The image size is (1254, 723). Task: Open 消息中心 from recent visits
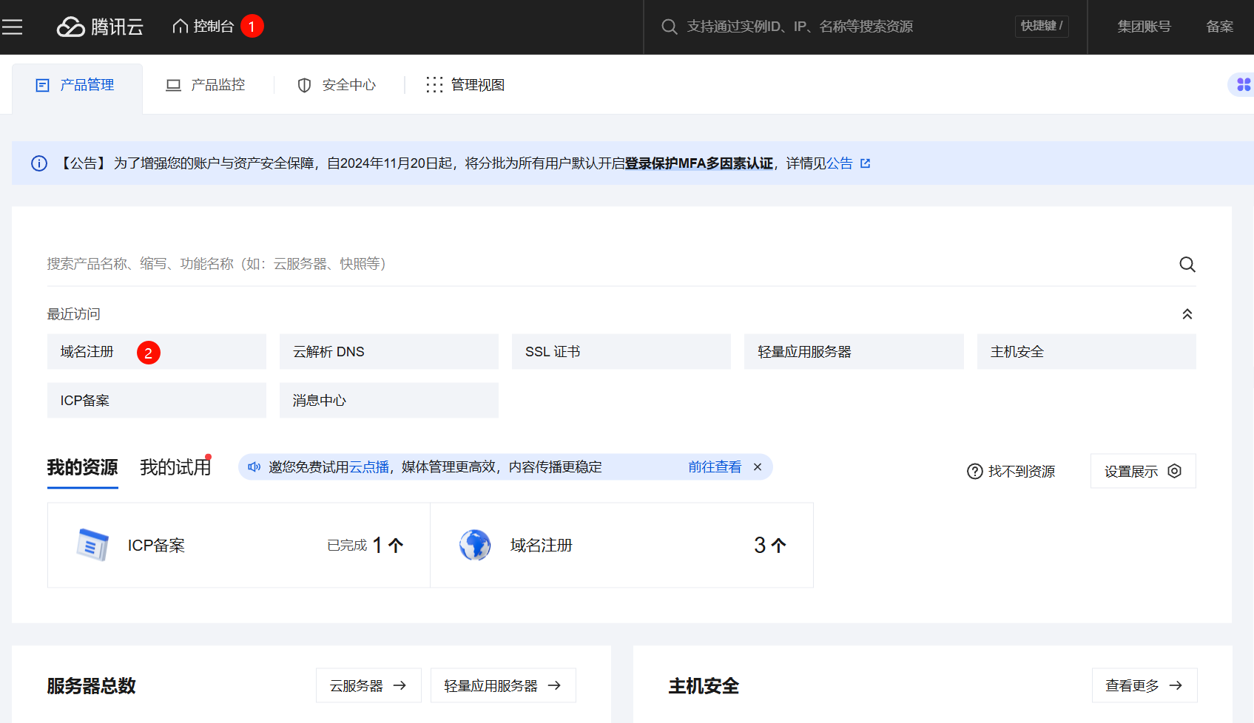click(x=389, y=401)
